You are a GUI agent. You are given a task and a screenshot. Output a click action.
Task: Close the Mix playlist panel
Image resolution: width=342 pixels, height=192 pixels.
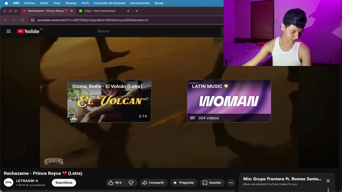pyautogui.click(x=328, y=181)
